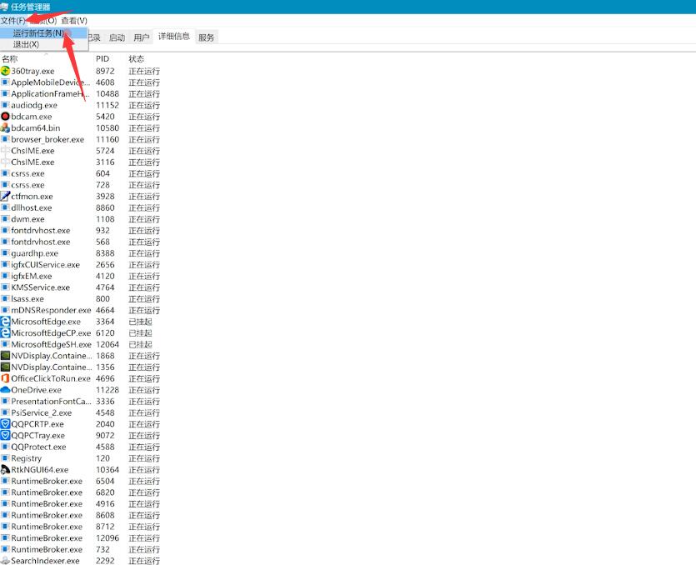Sort by the 状态 column header
The image size is (696, 565).
click(136, 59)
